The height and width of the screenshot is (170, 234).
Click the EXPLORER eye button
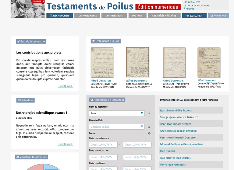194,16
